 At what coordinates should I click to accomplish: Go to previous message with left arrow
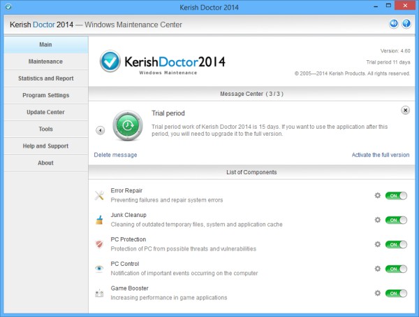click(100, 130)
